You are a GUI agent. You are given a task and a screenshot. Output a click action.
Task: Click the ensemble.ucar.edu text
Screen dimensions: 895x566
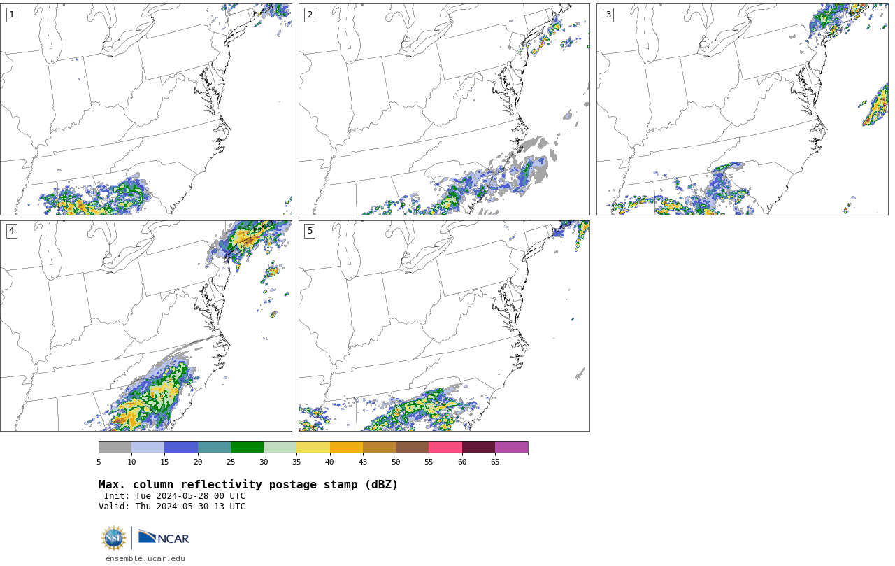[x=145, y=558]
